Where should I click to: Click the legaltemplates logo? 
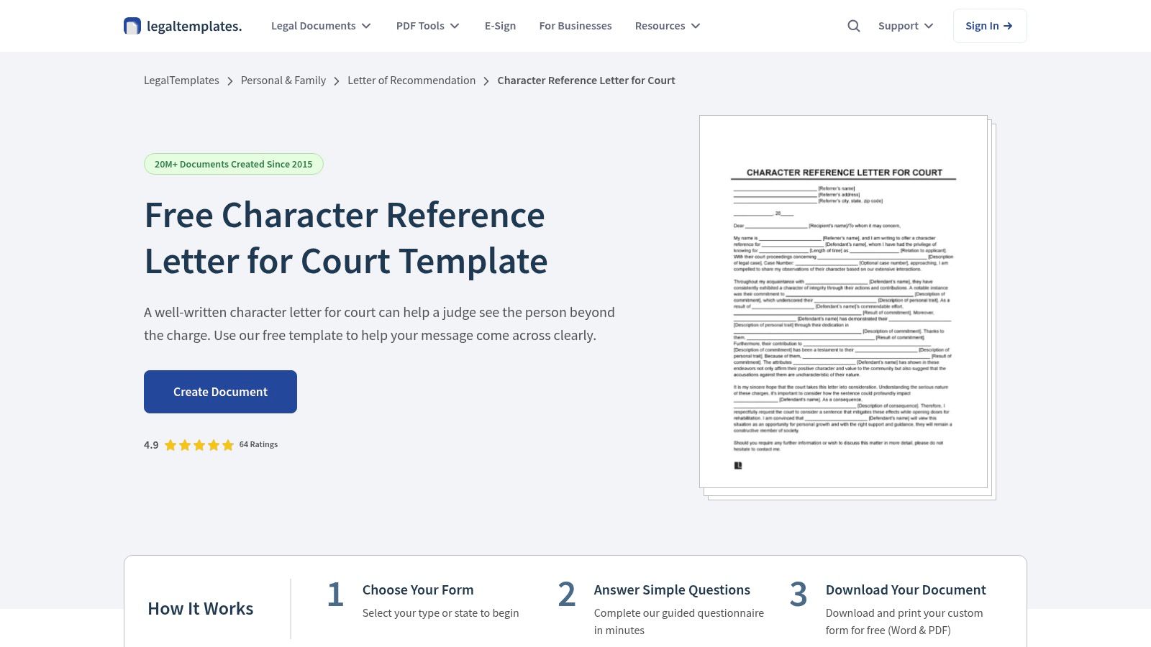click(182, 25)
